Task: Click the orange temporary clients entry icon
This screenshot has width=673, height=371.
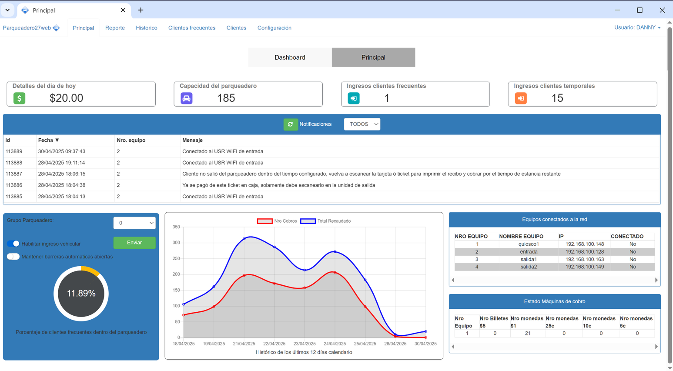Action: [x=521, y=98]
